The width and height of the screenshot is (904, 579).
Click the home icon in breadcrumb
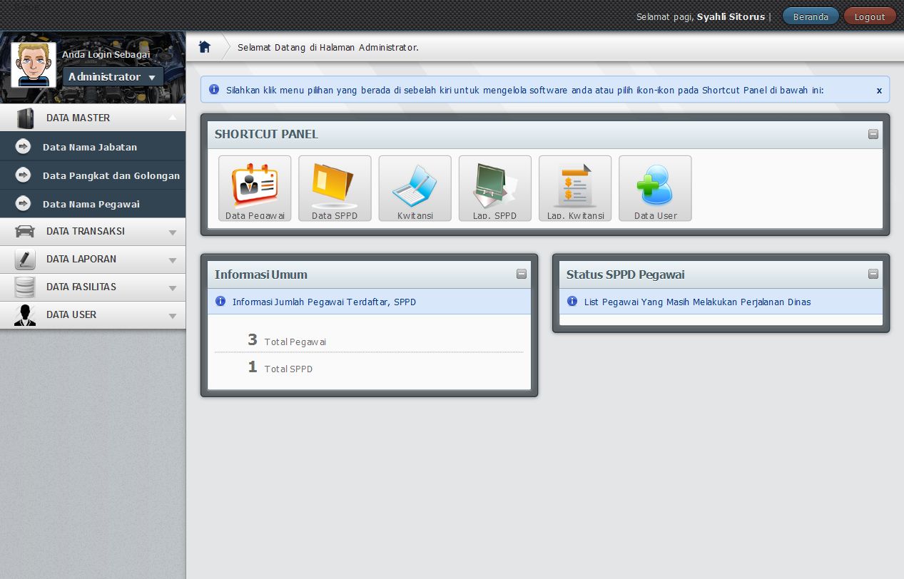[x=205, y=47]
